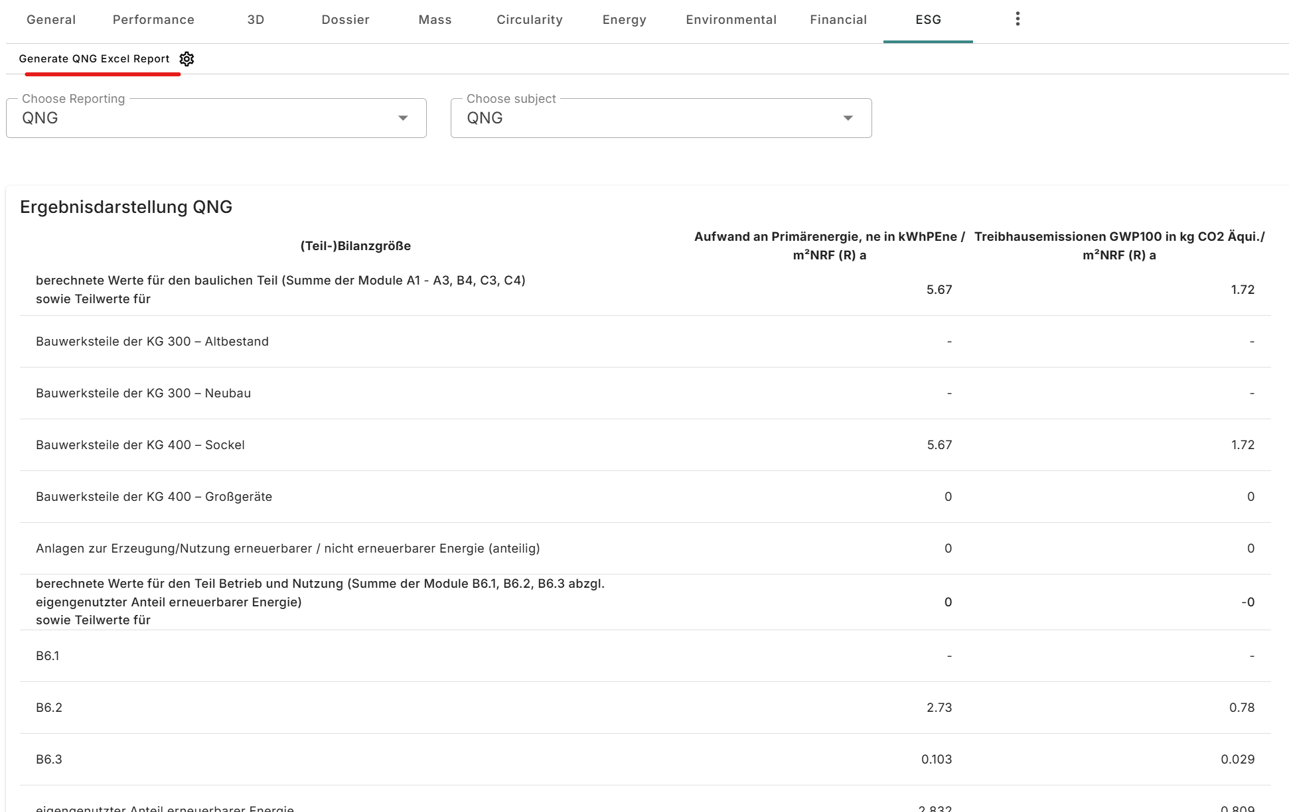Select the active ESG tab
This screenshot has height=812, width=1289.
928,19
